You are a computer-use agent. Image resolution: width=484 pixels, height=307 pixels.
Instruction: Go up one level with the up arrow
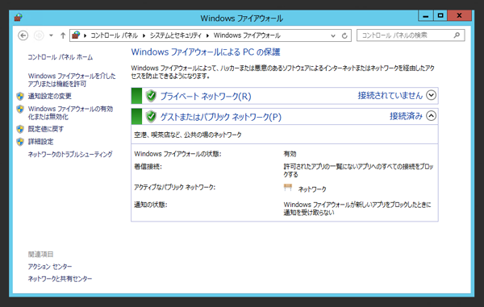pos(63,35)
